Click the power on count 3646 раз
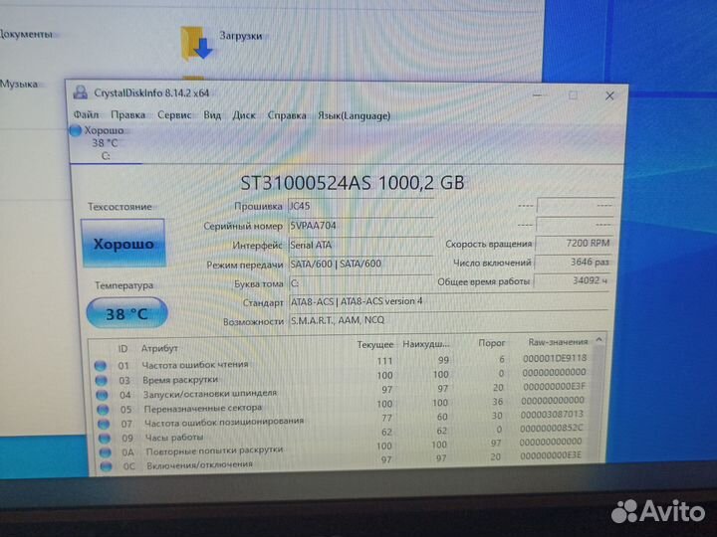 (x=573, y=263)
